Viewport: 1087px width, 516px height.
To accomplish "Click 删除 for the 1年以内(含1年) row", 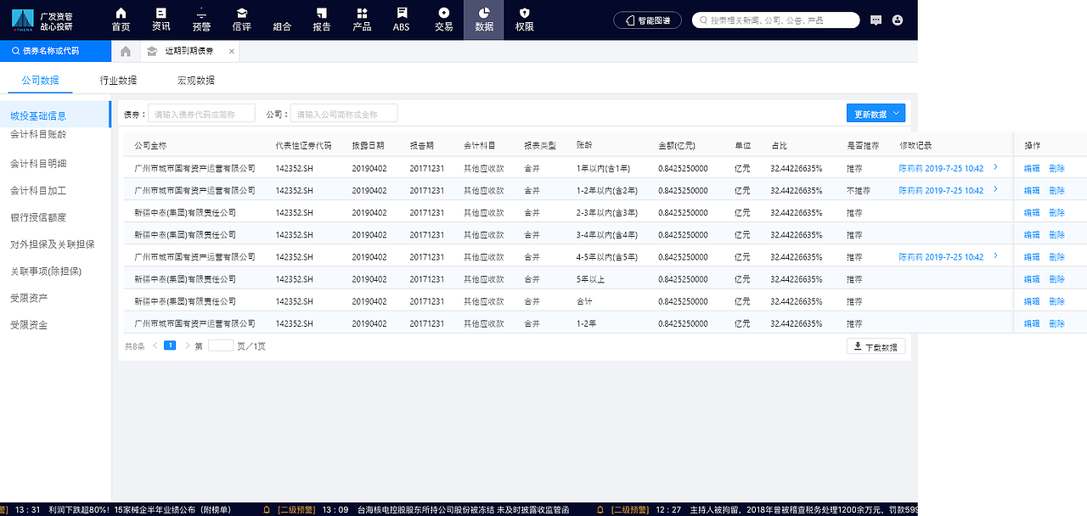I will click(x=1056, y=169).
